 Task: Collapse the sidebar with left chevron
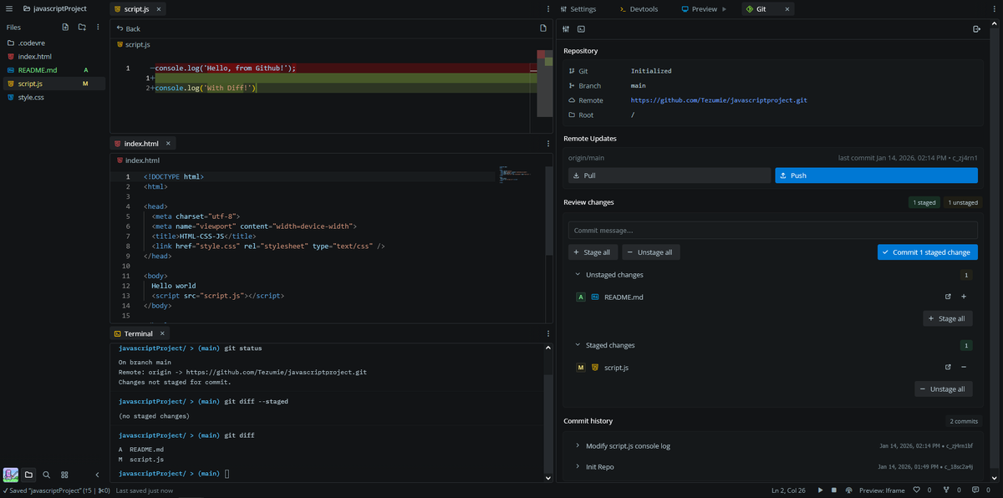97,475
